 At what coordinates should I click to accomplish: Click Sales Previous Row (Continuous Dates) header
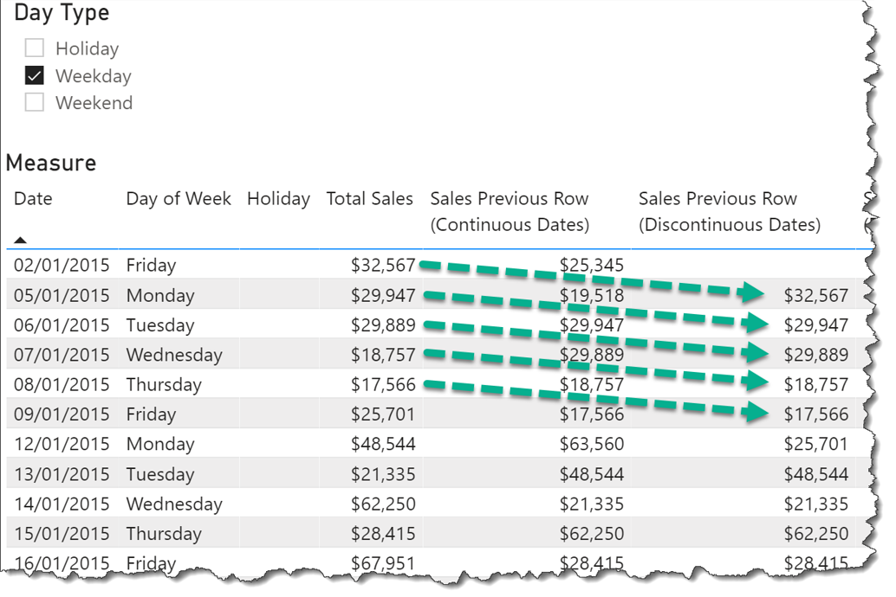[510, 211]
